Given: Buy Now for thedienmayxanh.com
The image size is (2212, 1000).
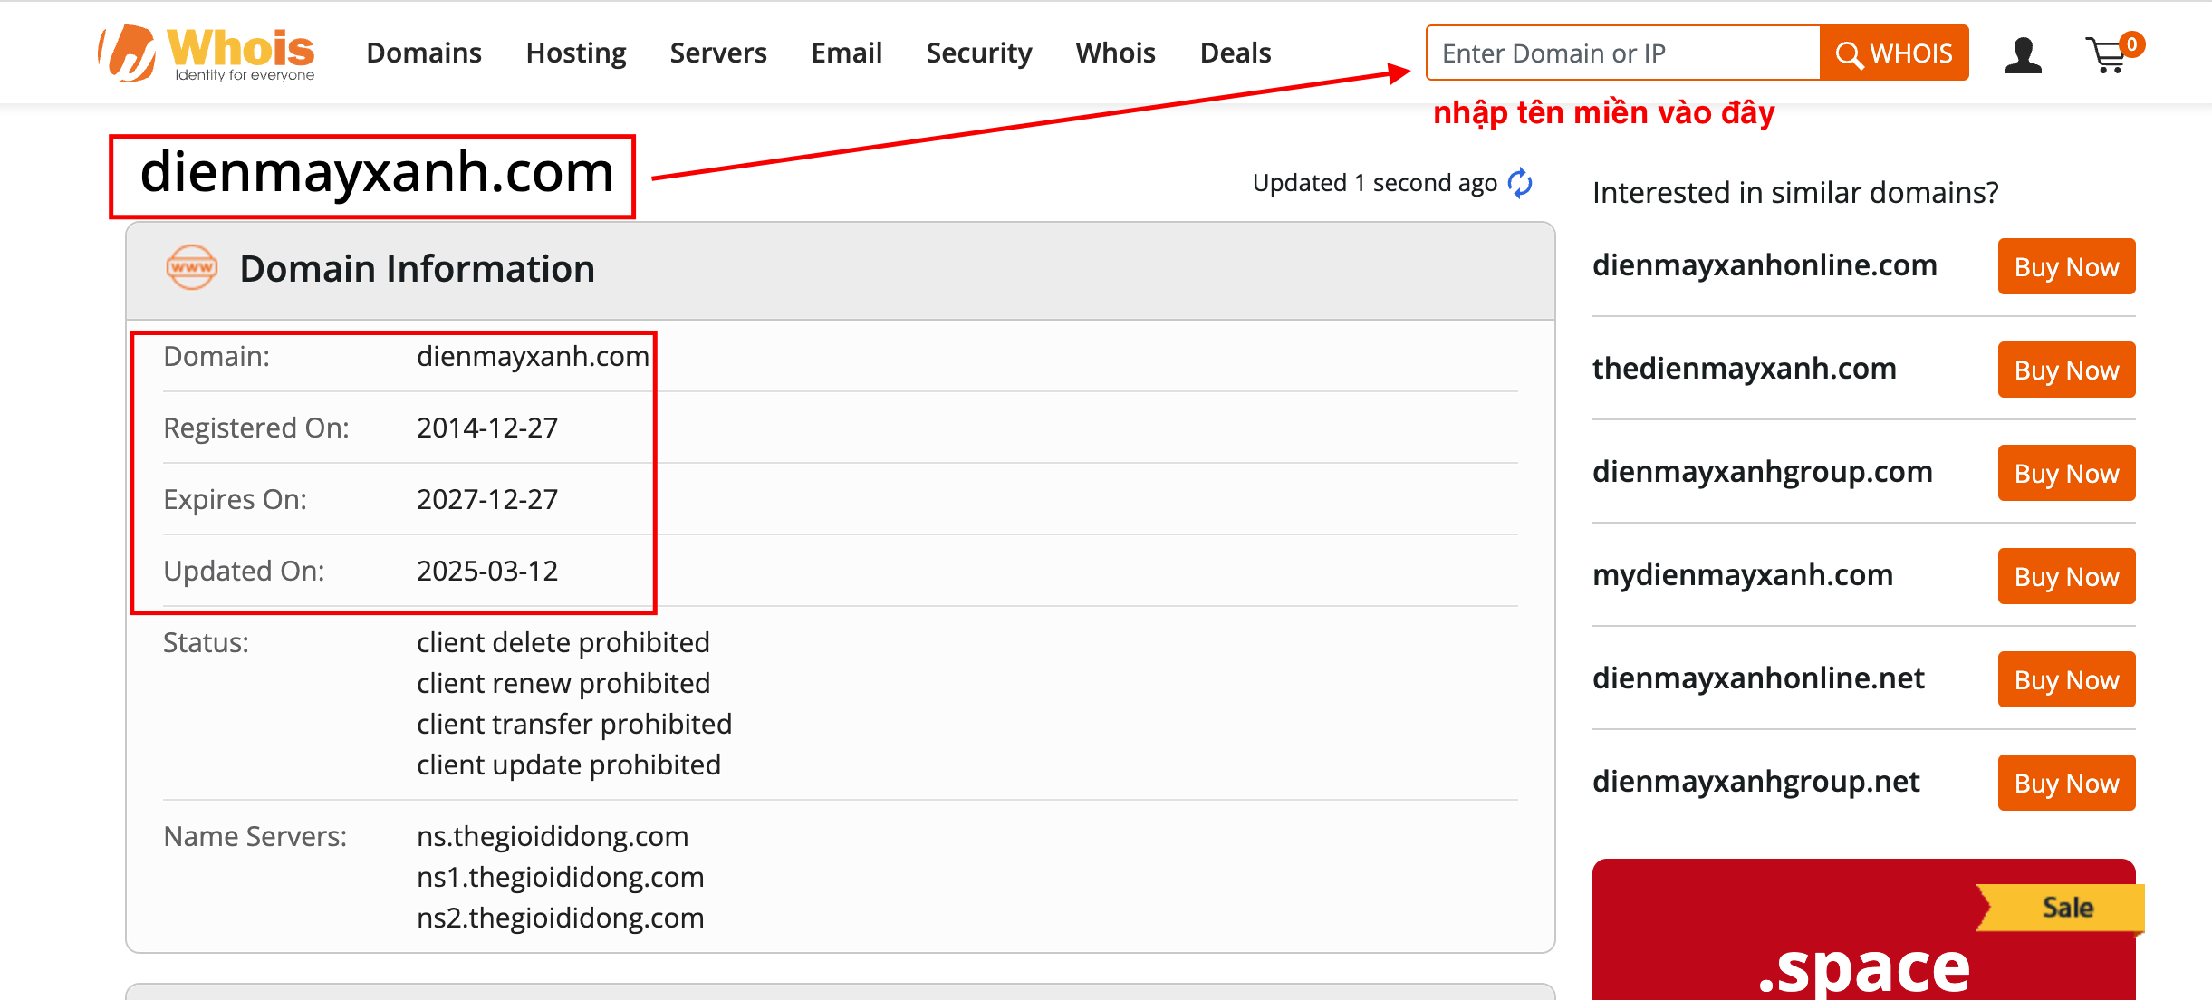Looking at the screenshot, I should point(2066,370).
